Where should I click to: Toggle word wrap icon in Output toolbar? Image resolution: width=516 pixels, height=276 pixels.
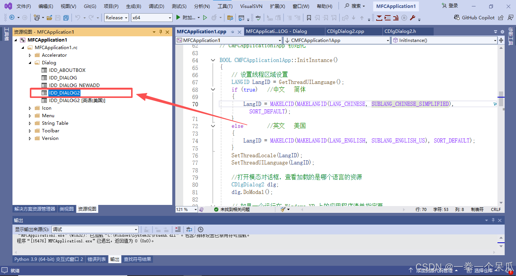189,229
